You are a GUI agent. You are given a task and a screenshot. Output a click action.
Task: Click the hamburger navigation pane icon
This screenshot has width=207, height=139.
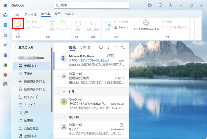[17, 14]
